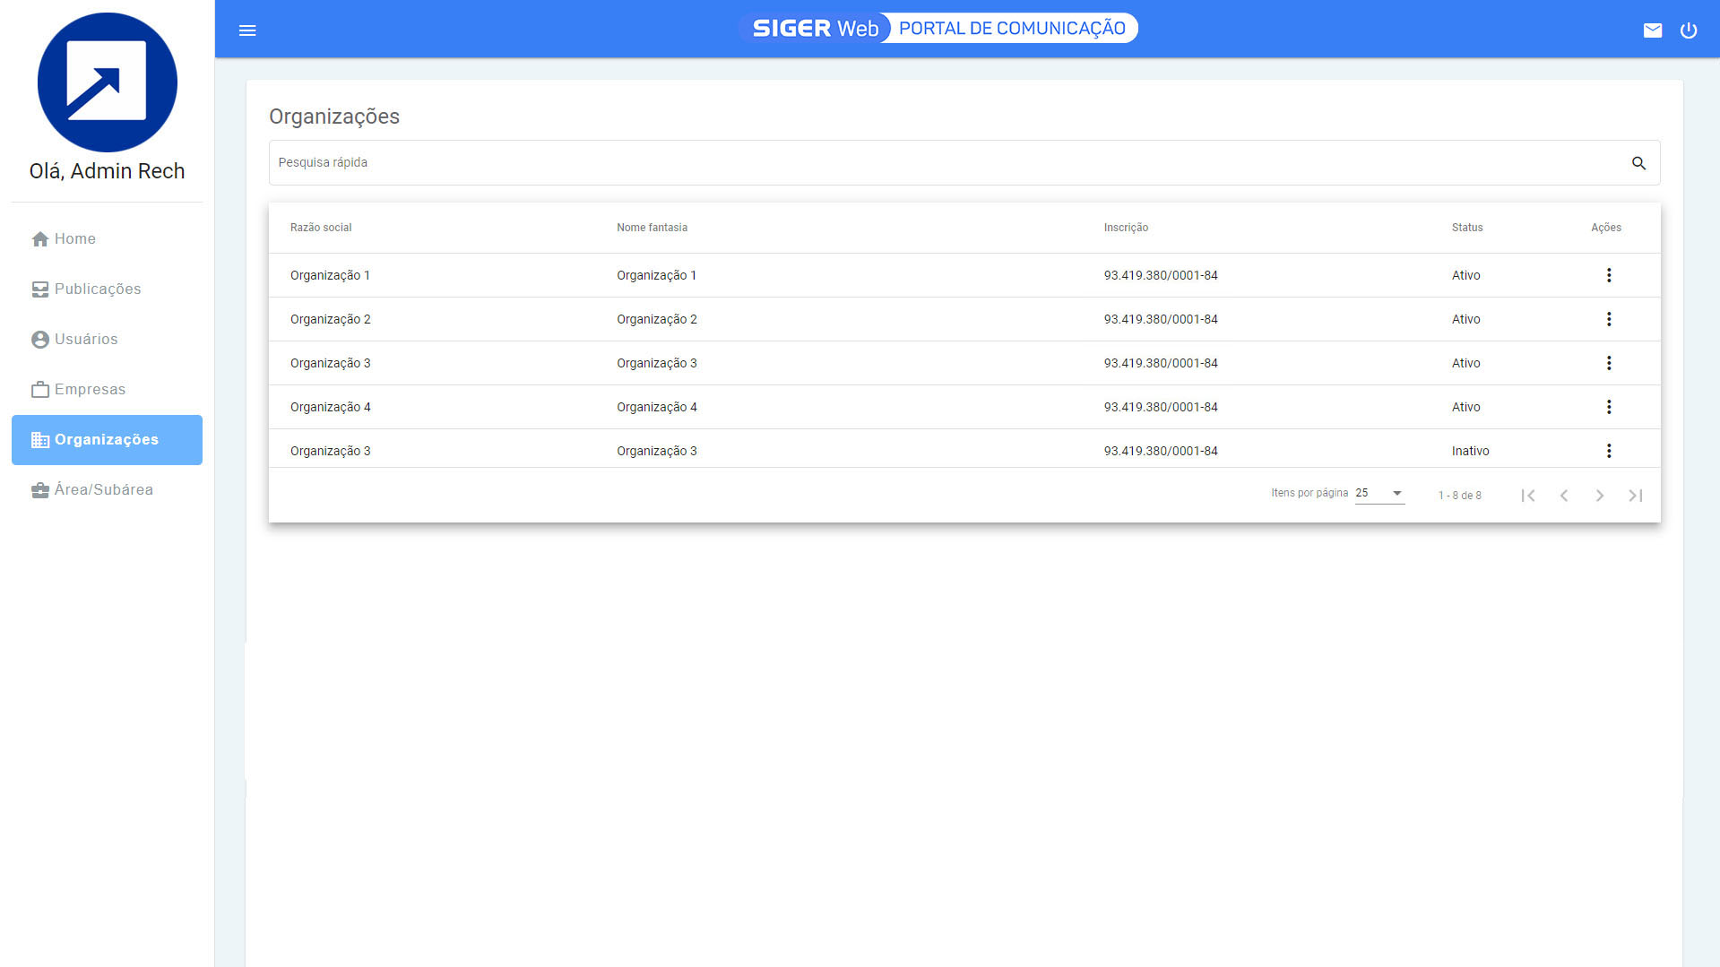Open the Área/Subárea sidebar icon
This screenshot has height=967, width=1720.
(x=39, y=489)
